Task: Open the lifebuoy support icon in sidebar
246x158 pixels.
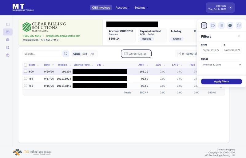Action: pyautogui.click(x=8, y=55)
